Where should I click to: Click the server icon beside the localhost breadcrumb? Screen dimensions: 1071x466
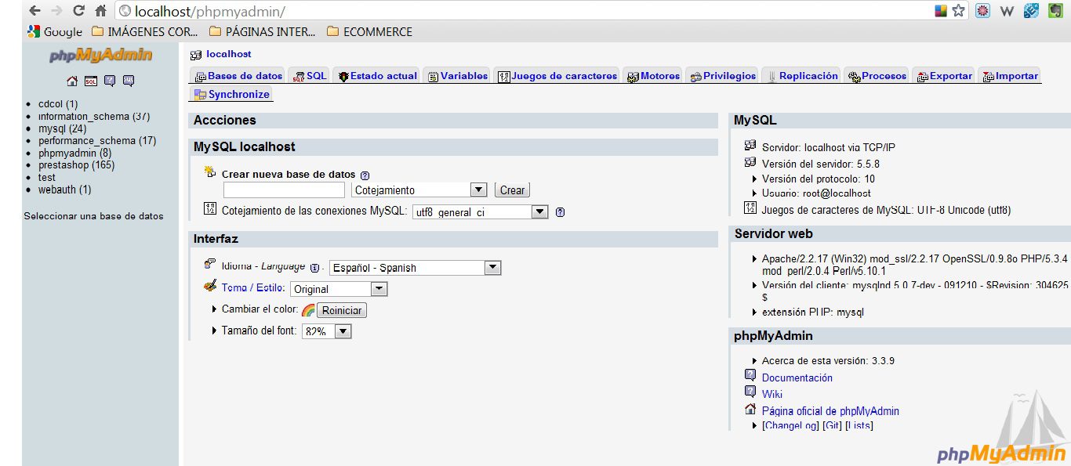[x=196, y=55]
